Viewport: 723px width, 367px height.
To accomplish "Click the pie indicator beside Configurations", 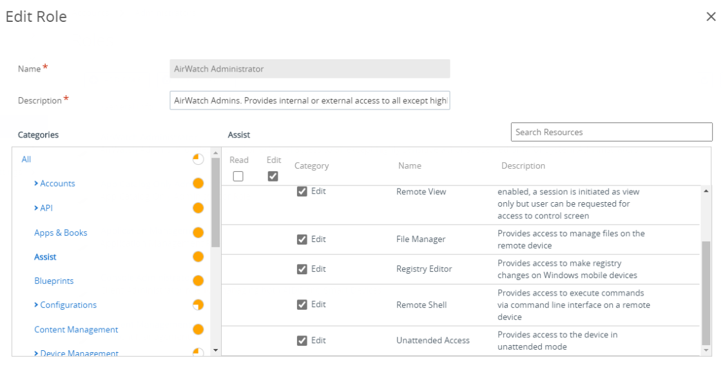I will click(198, 305).
